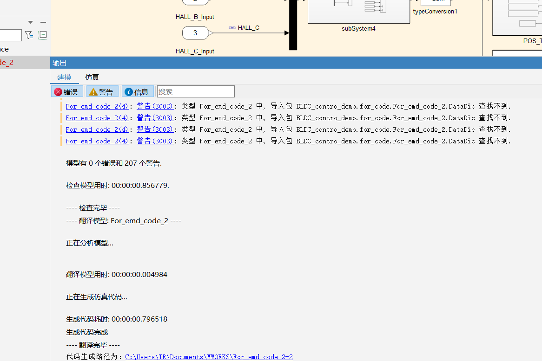
Task: Select the tree item ending in 'ce'
Action: [5, 49]
